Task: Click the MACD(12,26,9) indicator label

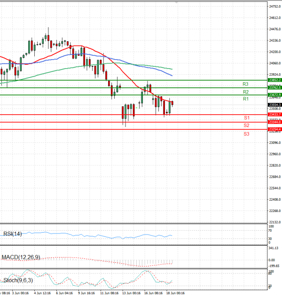Action: point(21,257)
